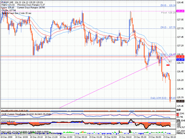
Task: Click the 127.20 price axis value
Action: click(x=180, y=46)
